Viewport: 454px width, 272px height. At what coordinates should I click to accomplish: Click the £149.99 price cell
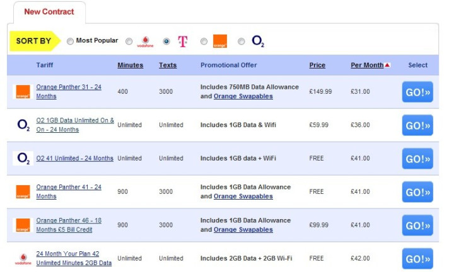[320, 92]
